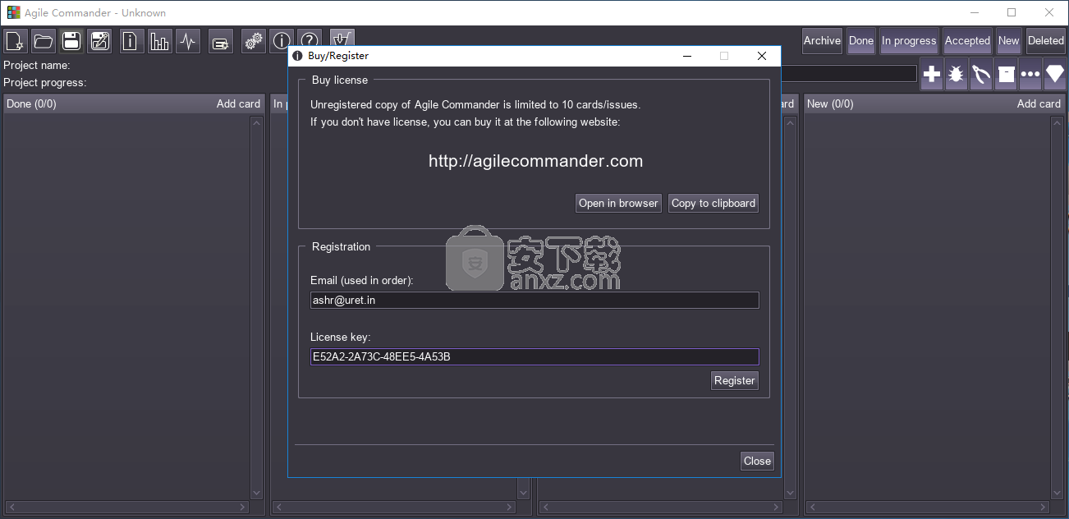Viewport: 1069px width, 519px height.
Task: Toggle the Archive column filter
Action: tap(822, 40)
